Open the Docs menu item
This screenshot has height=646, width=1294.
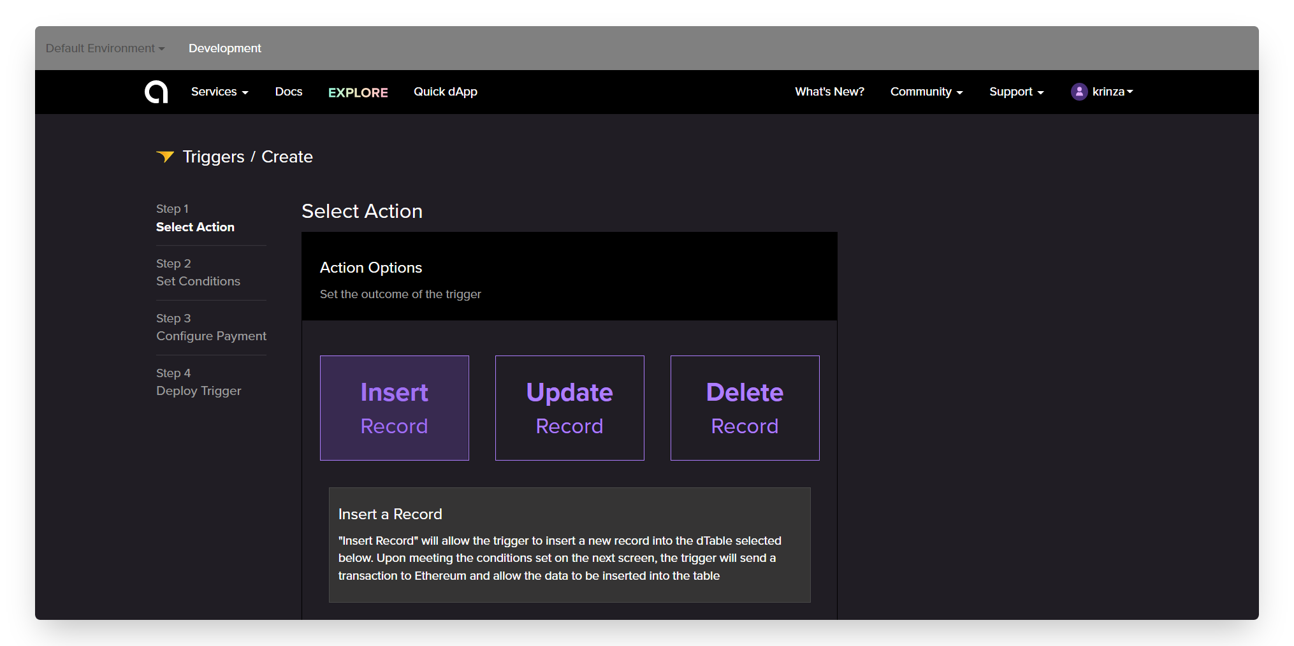pyautogui.click(x=289, y=92)
